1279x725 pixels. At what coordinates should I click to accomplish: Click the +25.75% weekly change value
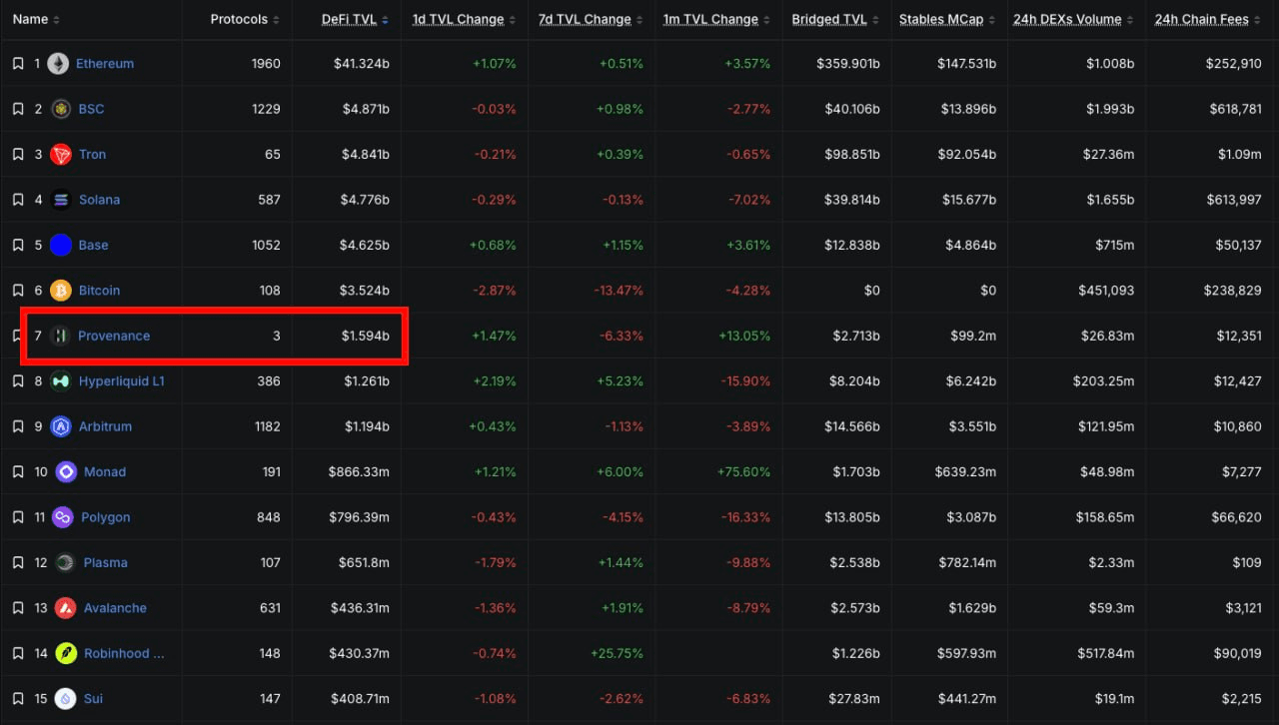point(617,654)
